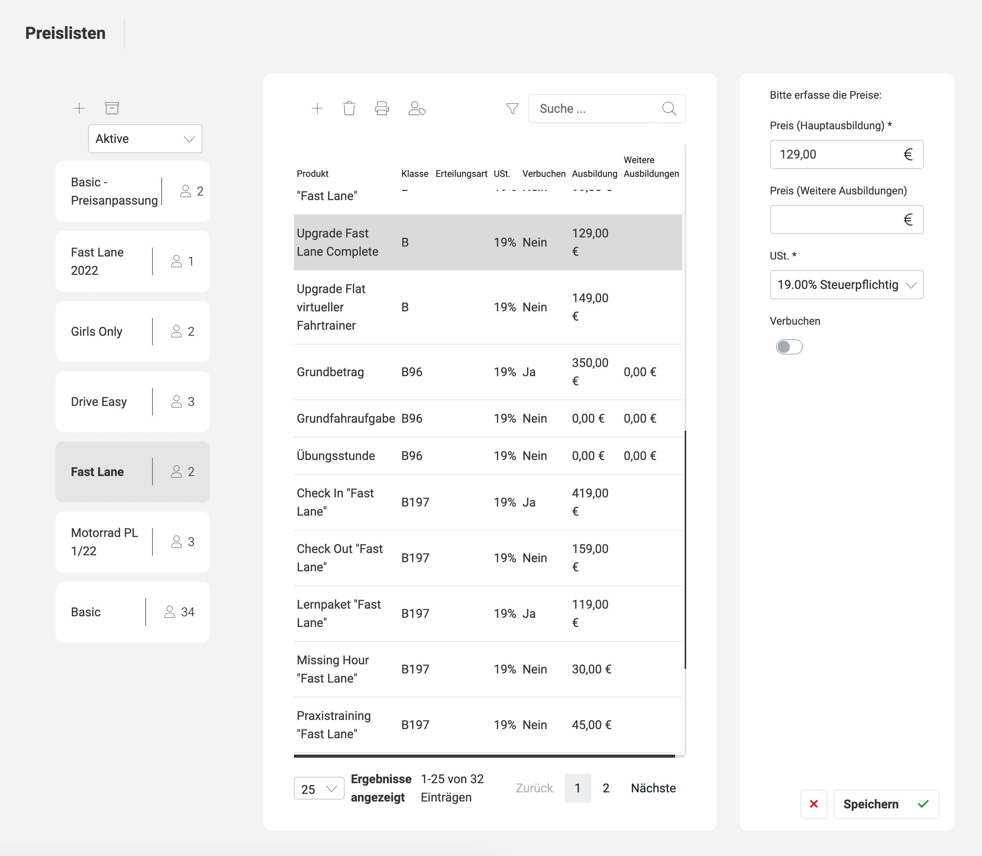Toggle the Verbuchen switch
This screenshot has height=856, width=982.
(x=789, y=347)
